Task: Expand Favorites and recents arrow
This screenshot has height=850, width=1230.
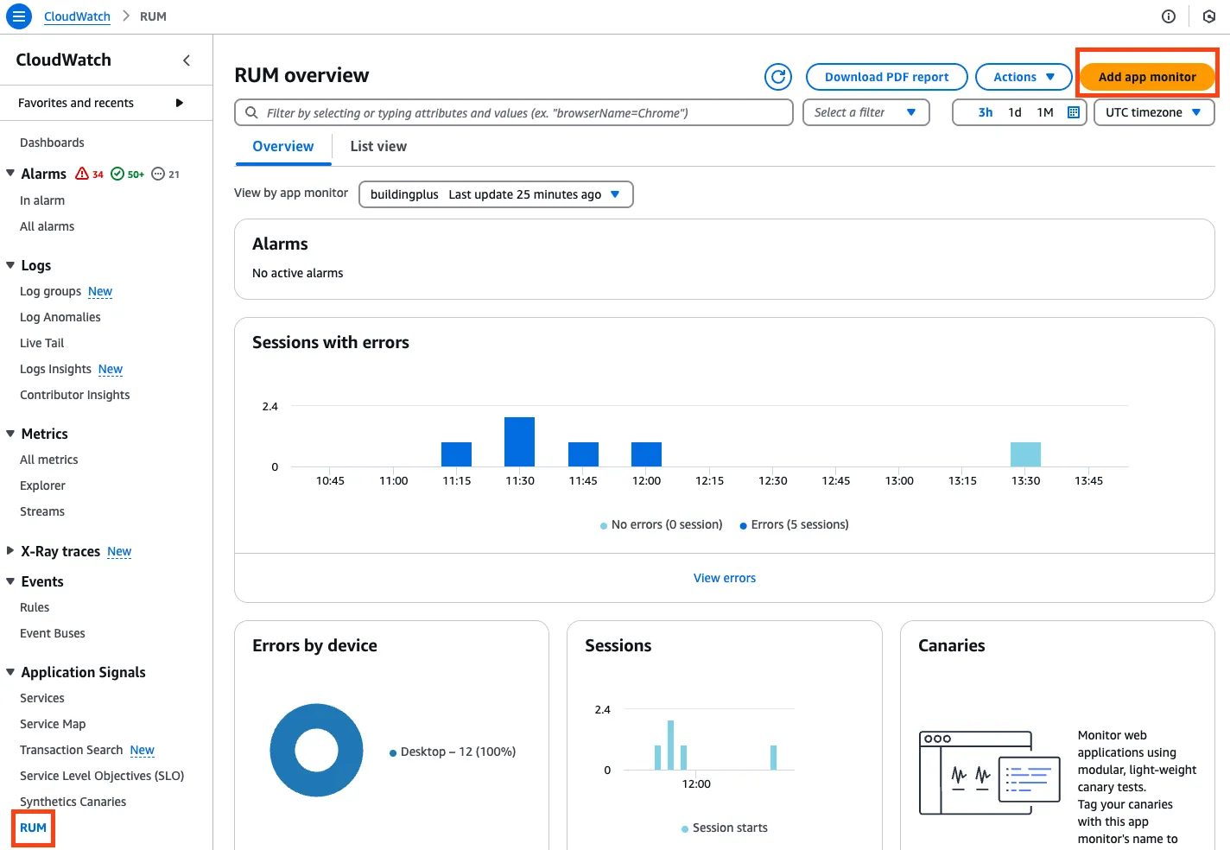Action: [180, 103]
